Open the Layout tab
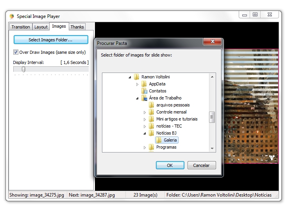The height and width of the screenshot is (211, 286). point(41,27)
